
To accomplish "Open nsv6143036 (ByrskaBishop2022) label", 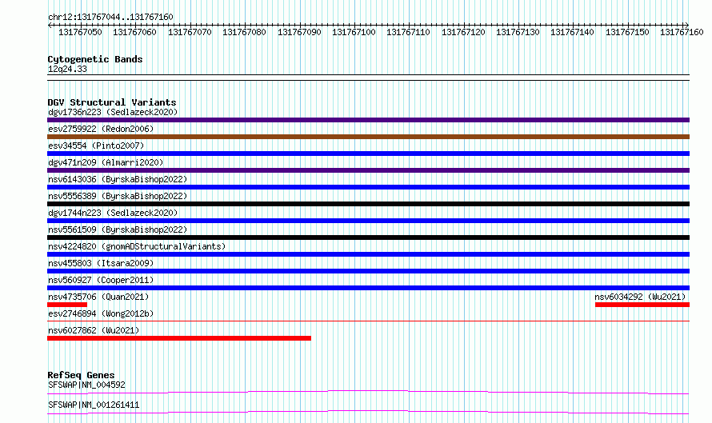I will click(118, 179).
